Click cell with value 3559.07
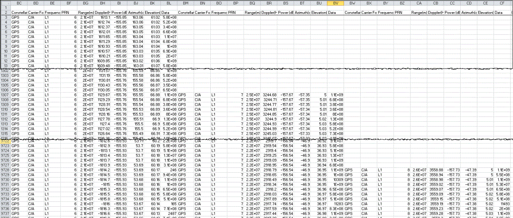Image resolution: width=513 pixels, height=218 pixels. (x=435, y=189)
